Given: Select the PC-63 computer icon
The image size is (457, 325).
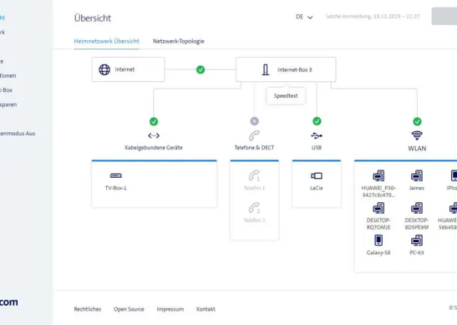Looking at the screenshot, I should click(416, 240).
